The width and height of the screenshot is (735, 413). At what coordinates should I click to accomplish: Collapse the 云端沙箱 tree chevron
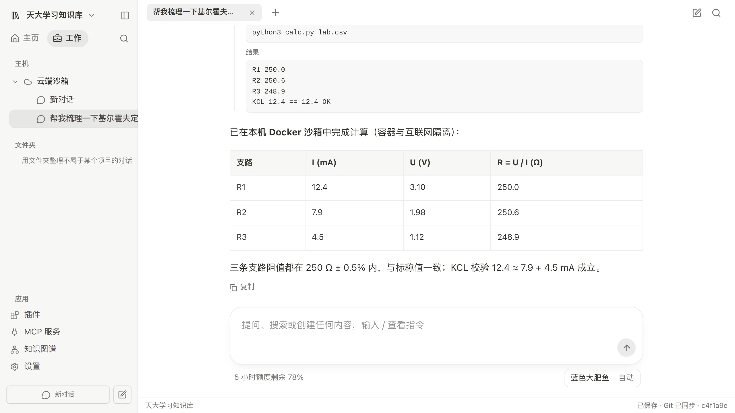(x=15, y=82)
